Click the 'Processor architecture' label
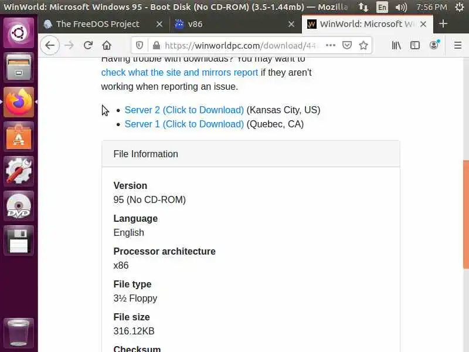The height and width of the screenshot is (352, 469). tap(164, 252)
